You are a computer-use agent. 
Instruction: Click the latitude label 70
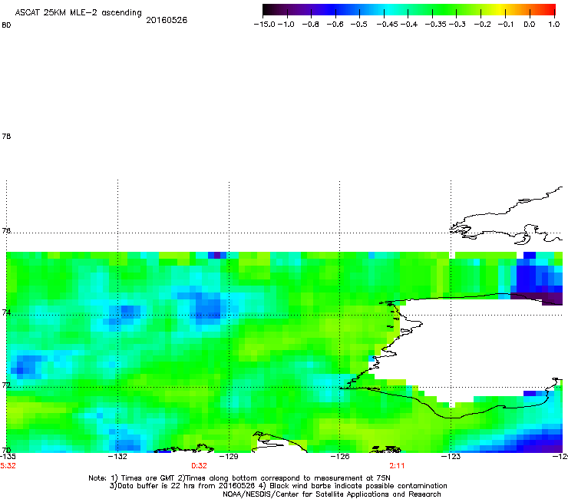point(6,450)
